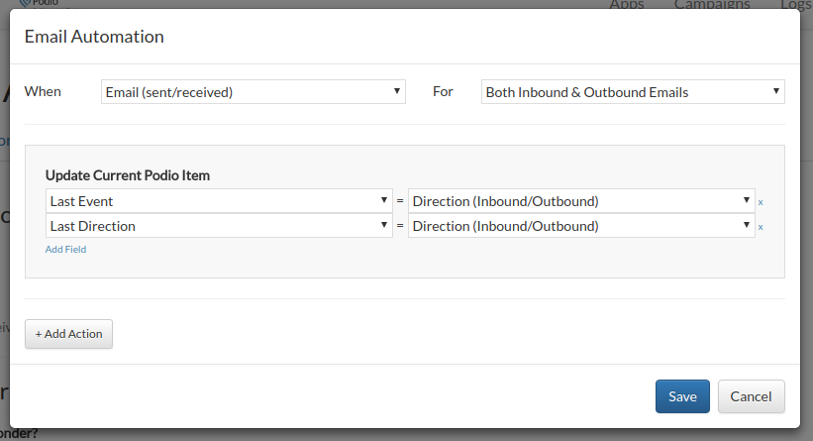This screenshot has height=441, width=813.
Task: Open the Logs menu item
Action: (796, 4)
